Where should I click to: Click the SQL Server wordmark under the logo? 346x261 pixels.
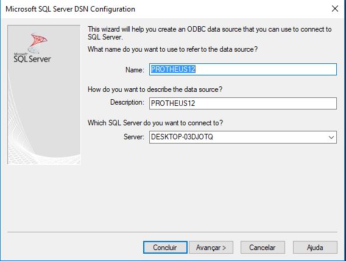click(32, 59)
